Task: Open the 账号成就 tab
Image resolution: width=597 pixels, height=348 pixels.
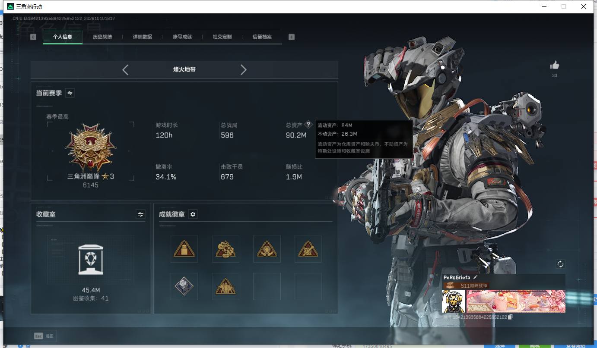Action: pos(182,37)
